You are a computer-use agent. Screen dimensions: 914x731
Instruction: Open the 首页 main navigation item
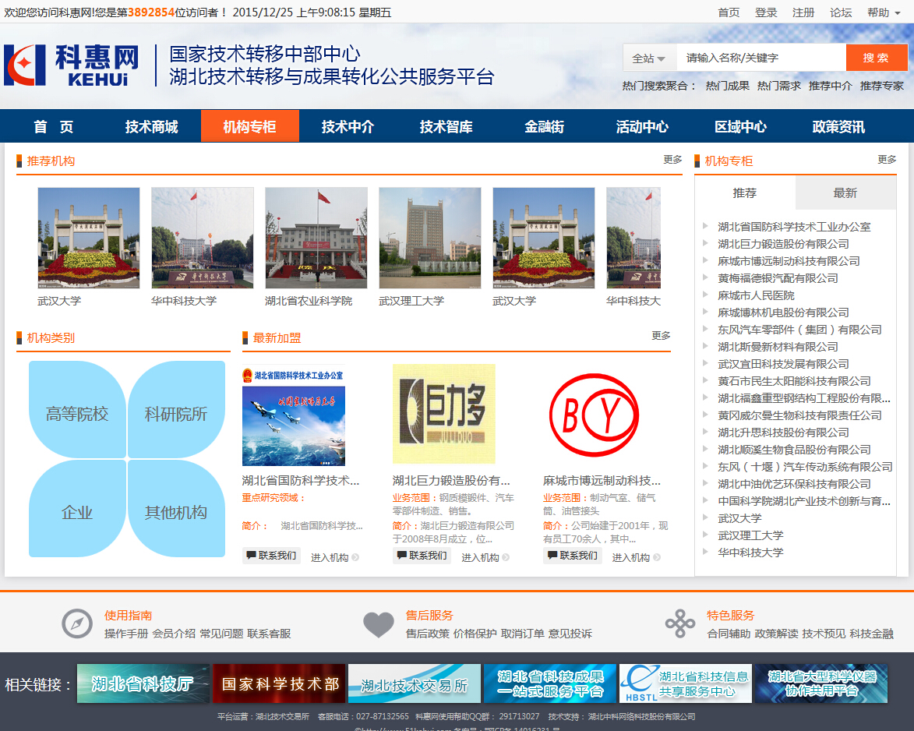click(x=54, y=126)
